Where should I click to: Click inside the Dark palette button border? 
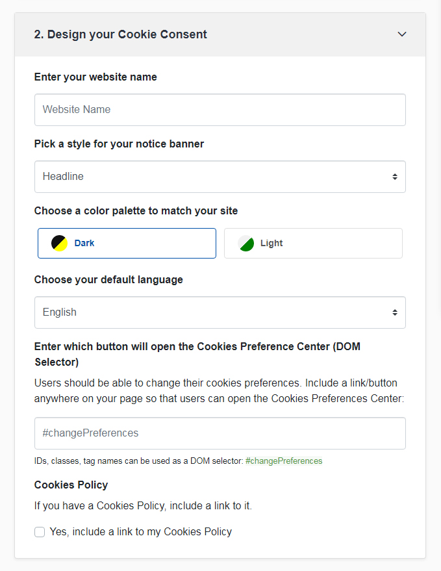click(126, 243)
